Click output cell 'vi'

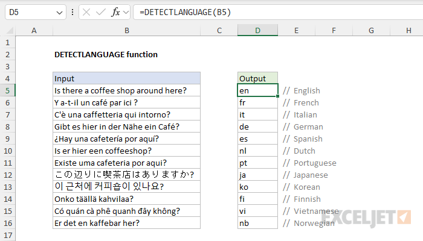click(x=257, y=211)
